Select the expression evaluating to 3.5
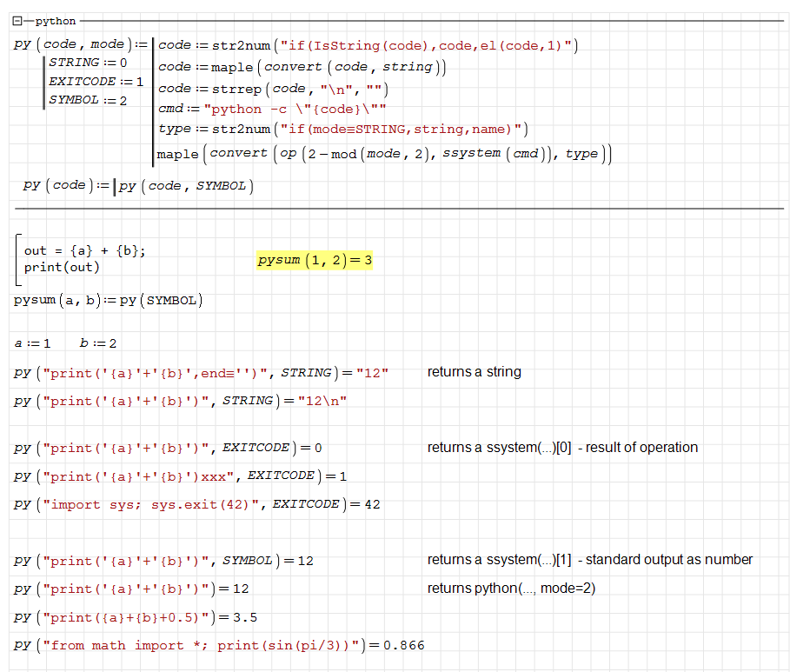 point(136,617)
